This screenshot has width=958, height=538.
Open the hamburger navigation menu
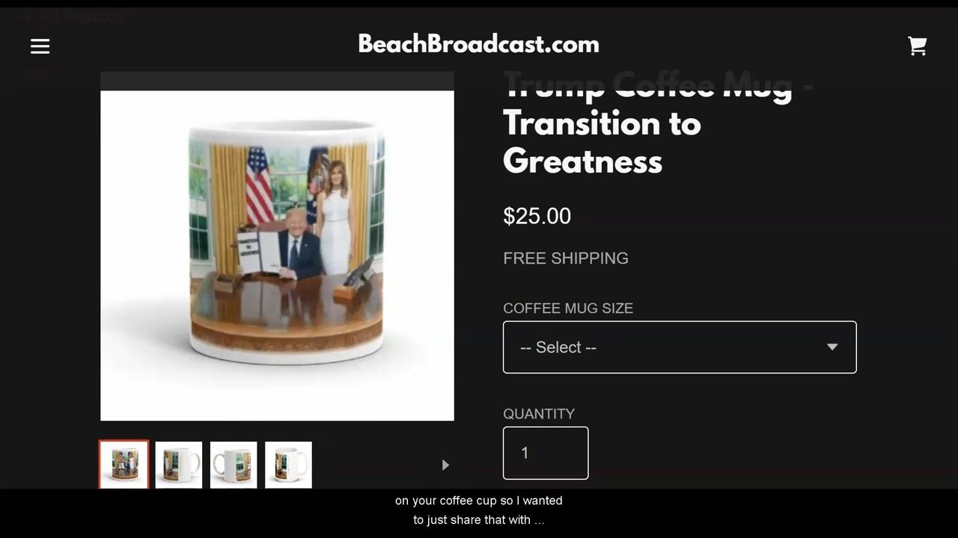tap(40, 46)
